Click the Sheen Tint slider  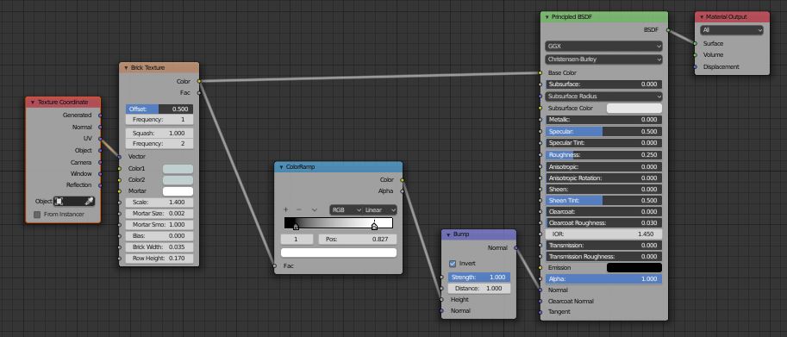pos(603,201)
